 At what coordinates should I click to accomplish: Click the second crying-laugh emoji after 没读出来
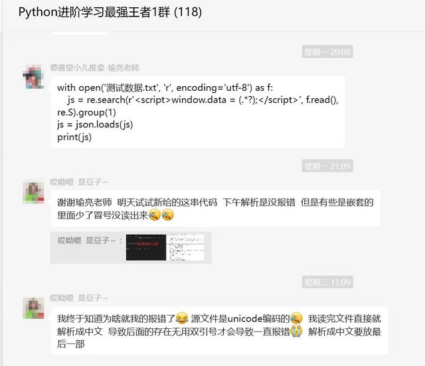(x=167, y=215)
